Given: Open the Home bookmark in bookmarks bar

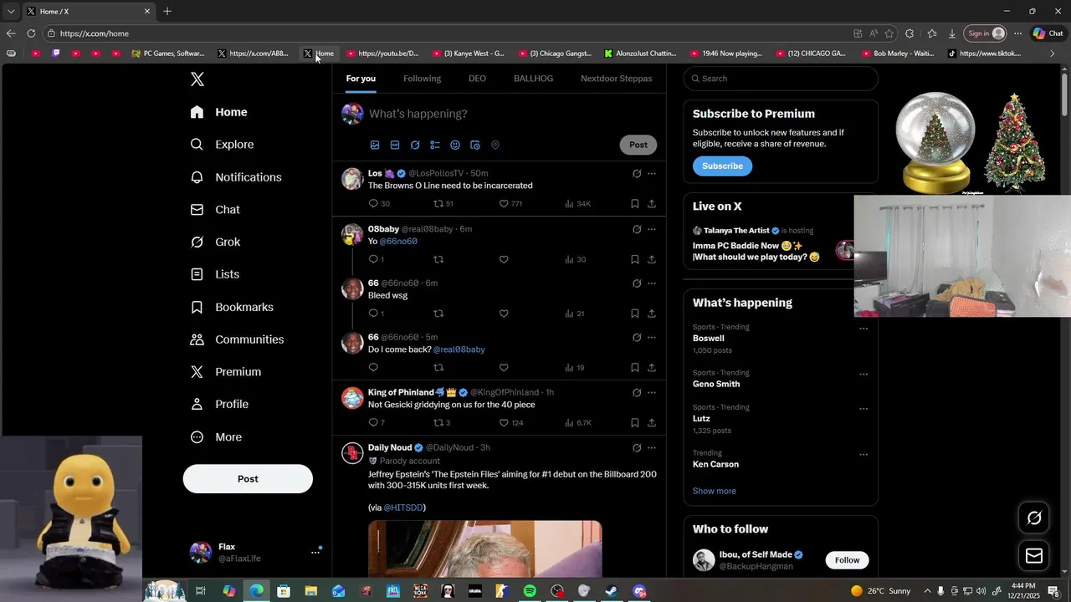Looking at the screenshot, I should coord(319,54).
